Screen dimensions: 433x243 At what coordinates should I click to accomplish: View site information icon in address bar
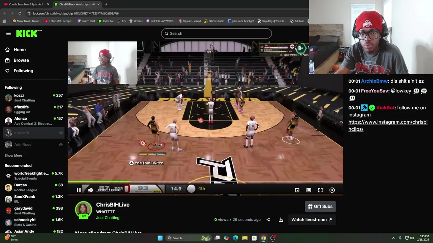(x=29, y=13)
